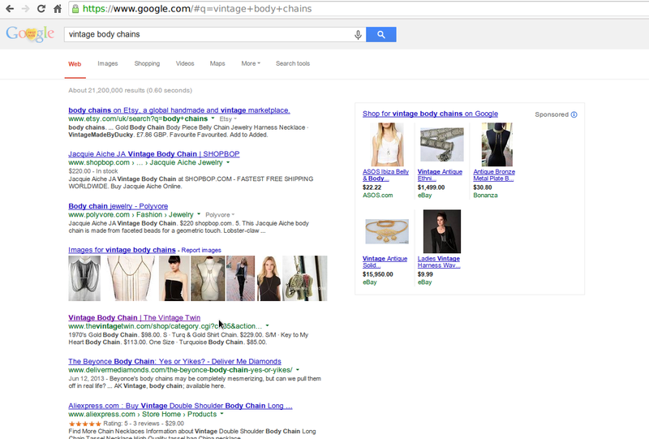Open ASOS Ibiza Belly & Body product link
Screen dimensions: 649x439
385,174
